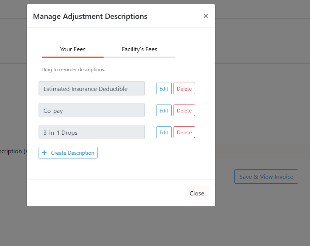The height and width of the screenshot is (246, 310).
Task: Select the Estimated Insurance Deductible field
Action: click(x=91, y=89)
